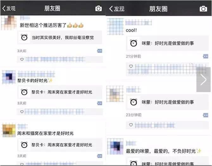Tap the heart icon under cool! post
The width and height of the screenshot is (212, 166).
131,66
